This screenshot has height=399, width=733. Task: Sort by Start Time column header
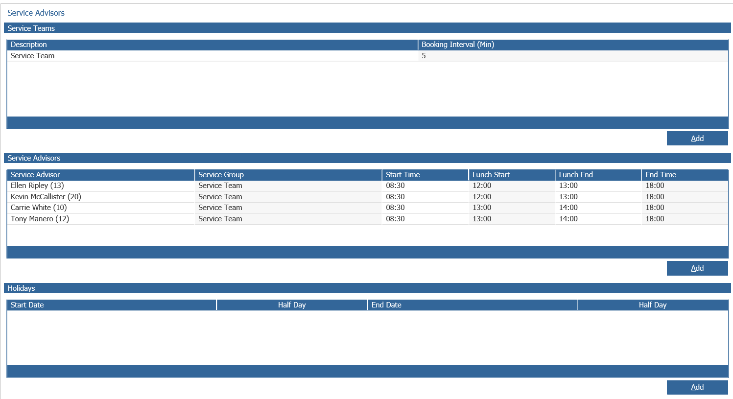coord(426,175)
